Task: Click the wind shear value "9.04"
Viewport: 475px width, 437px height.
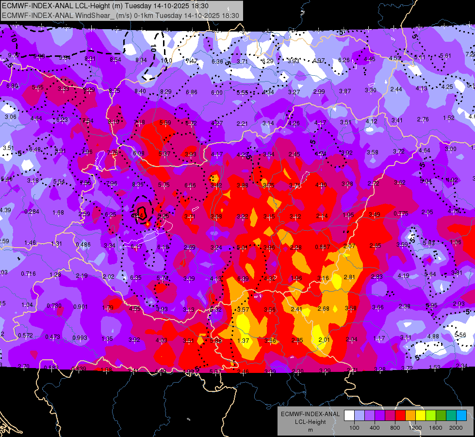Action: coord(65,58)
